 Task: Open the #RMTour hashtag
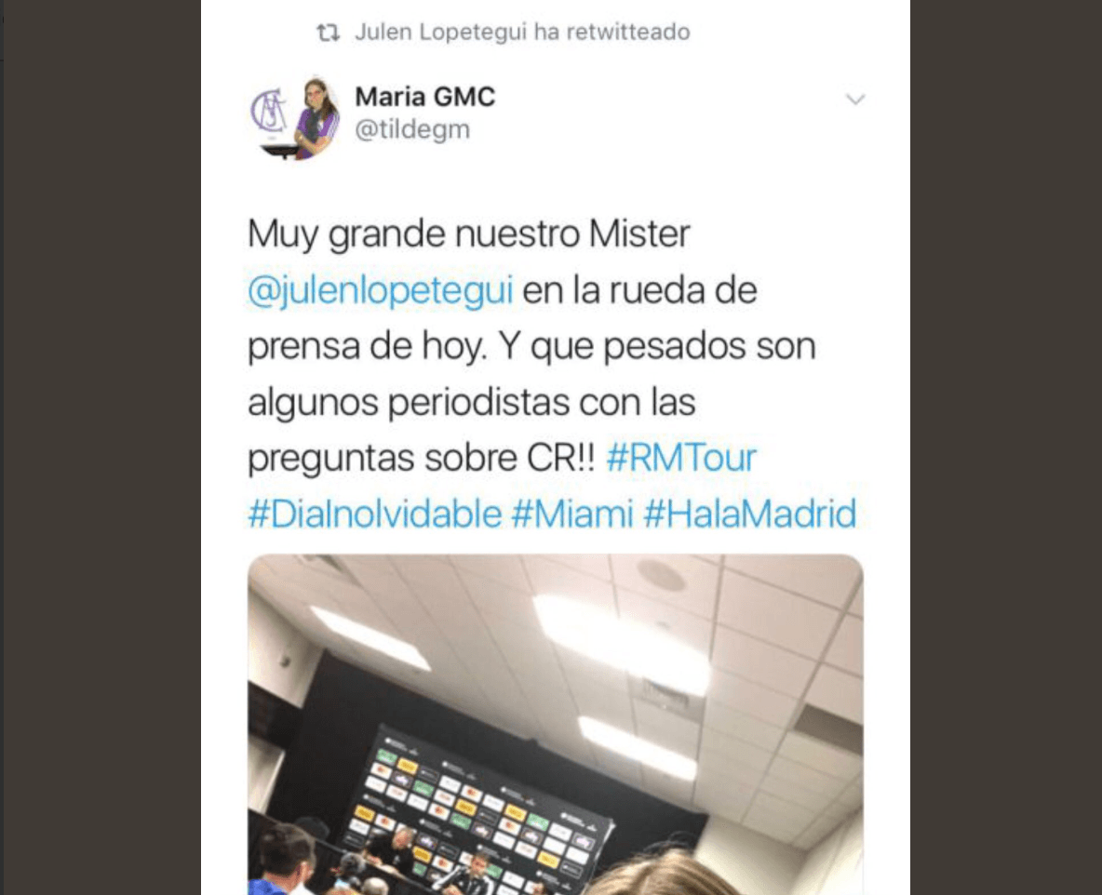click(680, 458)
